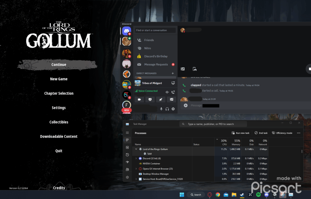Click the sort chevron above CPU column
This screenshot has width=311, height=199.
click(217, 140)
